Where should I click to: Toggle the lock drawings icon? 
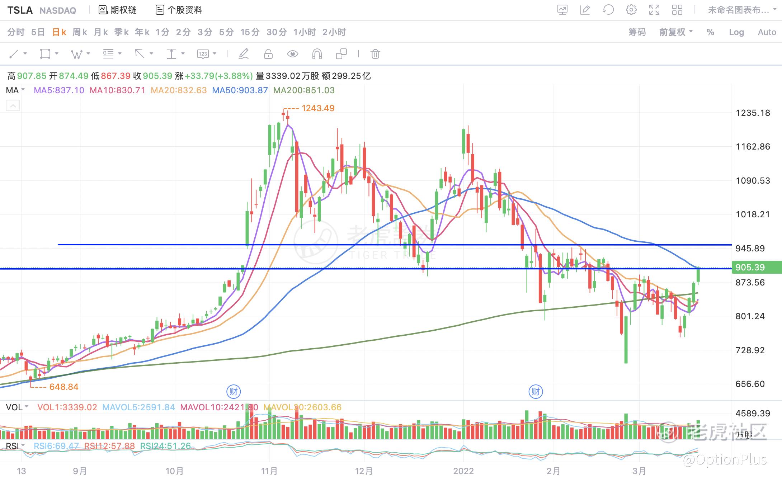tap(268, 54)
